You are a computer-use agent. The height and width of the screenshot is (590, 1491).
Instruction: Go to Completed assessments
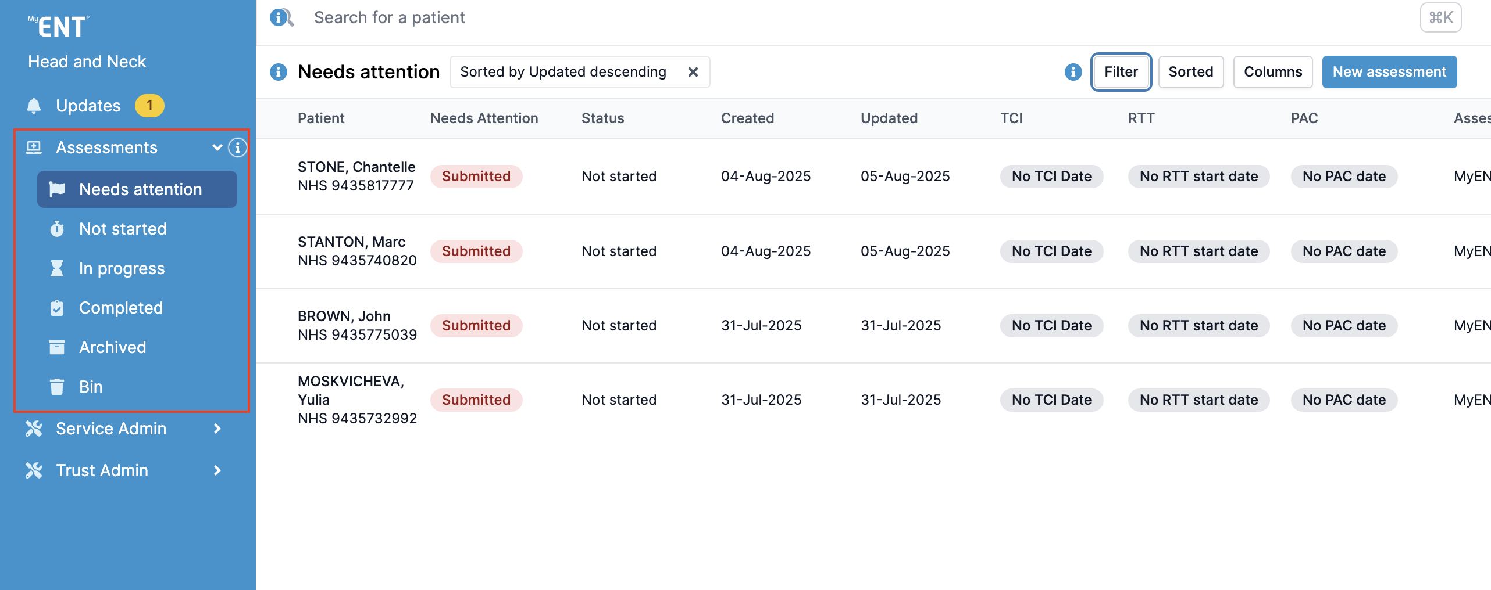click(x=120, y=308)
